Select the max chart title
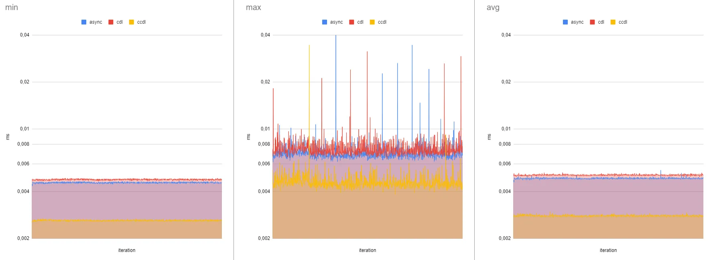 click(x=254, y=8)
